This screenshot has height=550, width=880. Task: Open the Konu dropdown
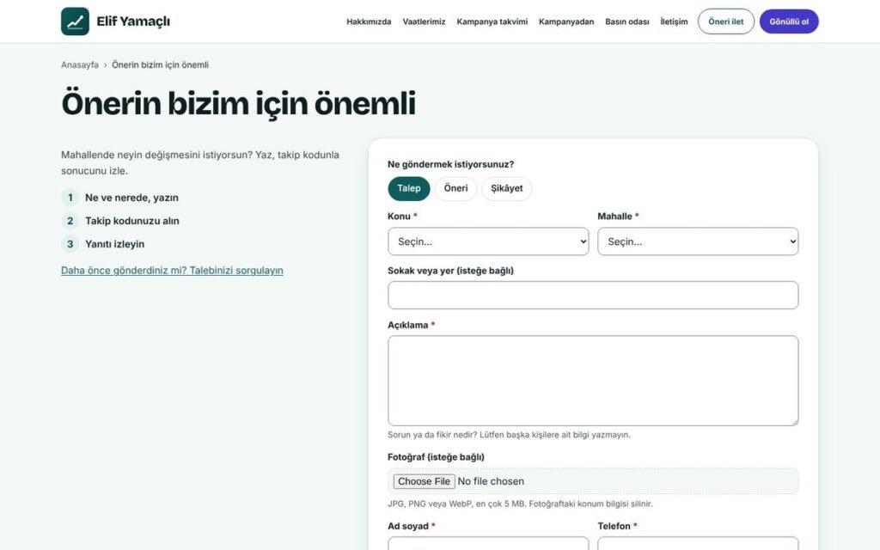[x=488, y=241]
